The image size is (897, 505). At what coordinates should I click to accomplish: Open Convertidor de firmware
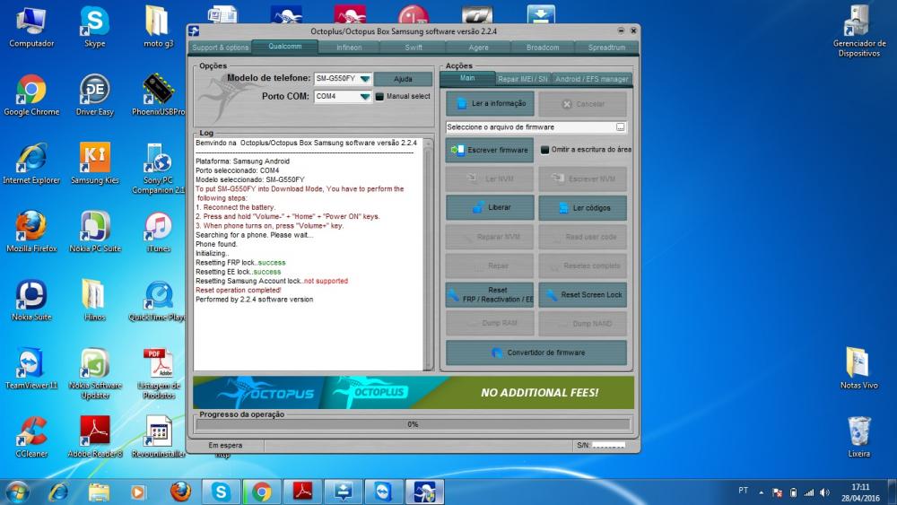[x=536, y=353]
